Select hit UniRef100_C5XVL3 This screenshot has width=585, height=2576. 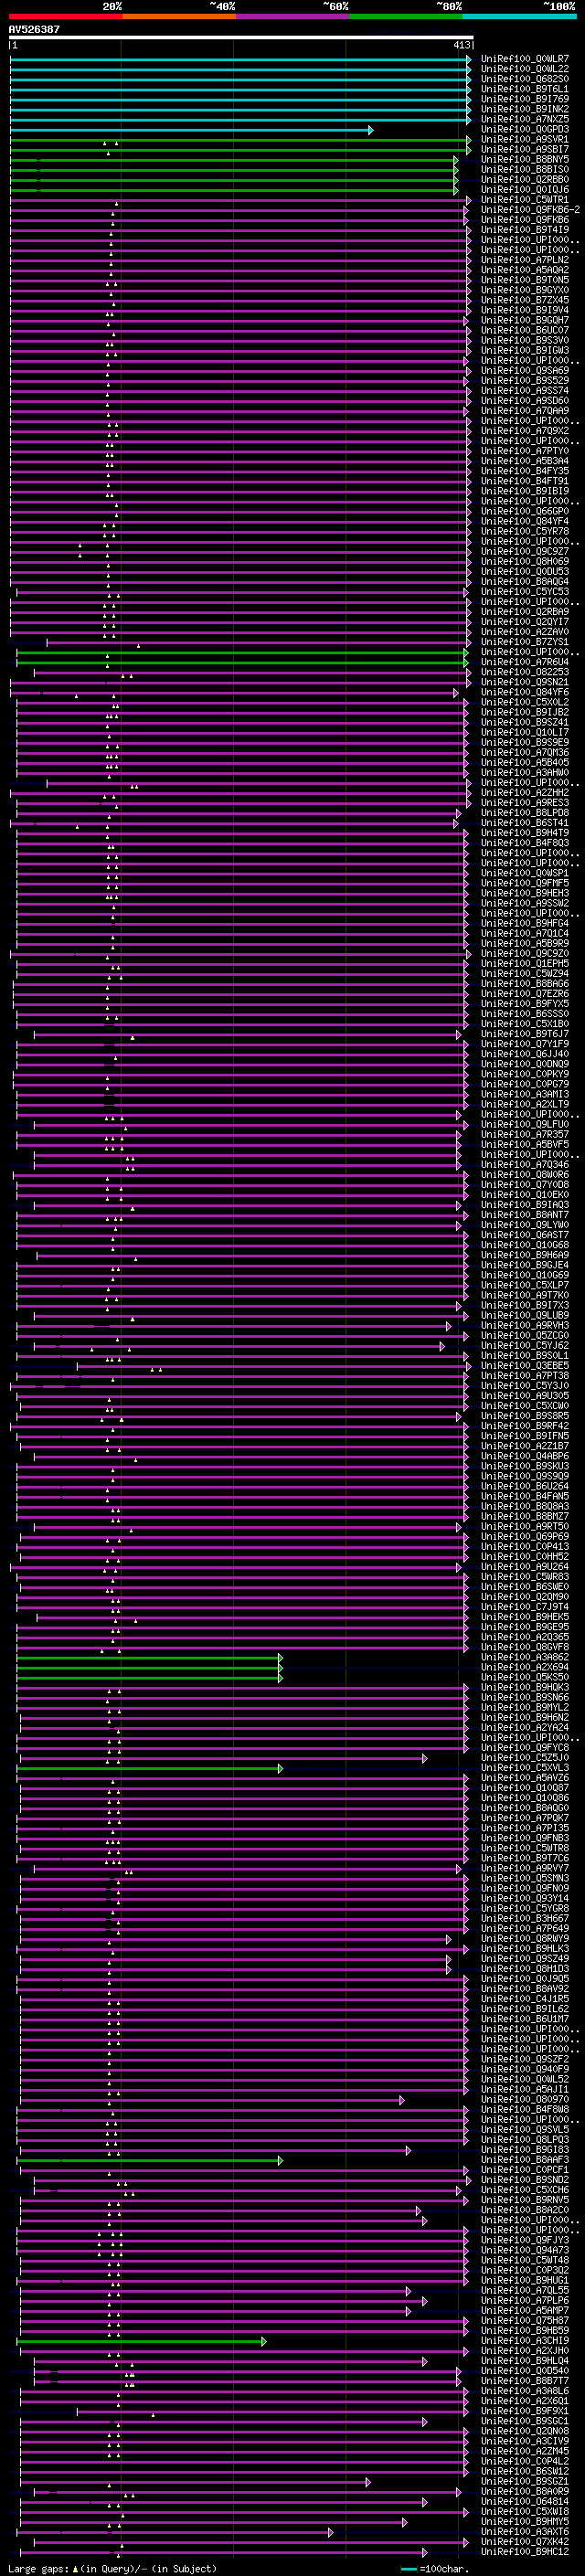pyautogui.click(x=525, y=1768)
